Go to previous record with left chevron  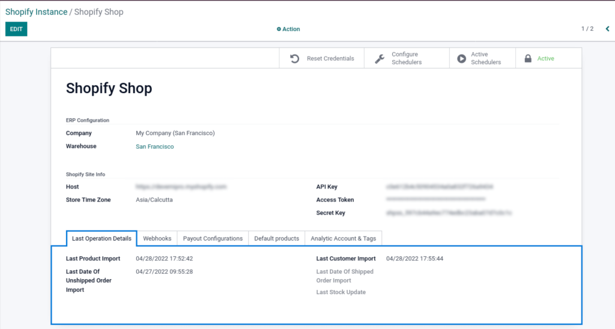pyautogui.click(x=607, y=29)
